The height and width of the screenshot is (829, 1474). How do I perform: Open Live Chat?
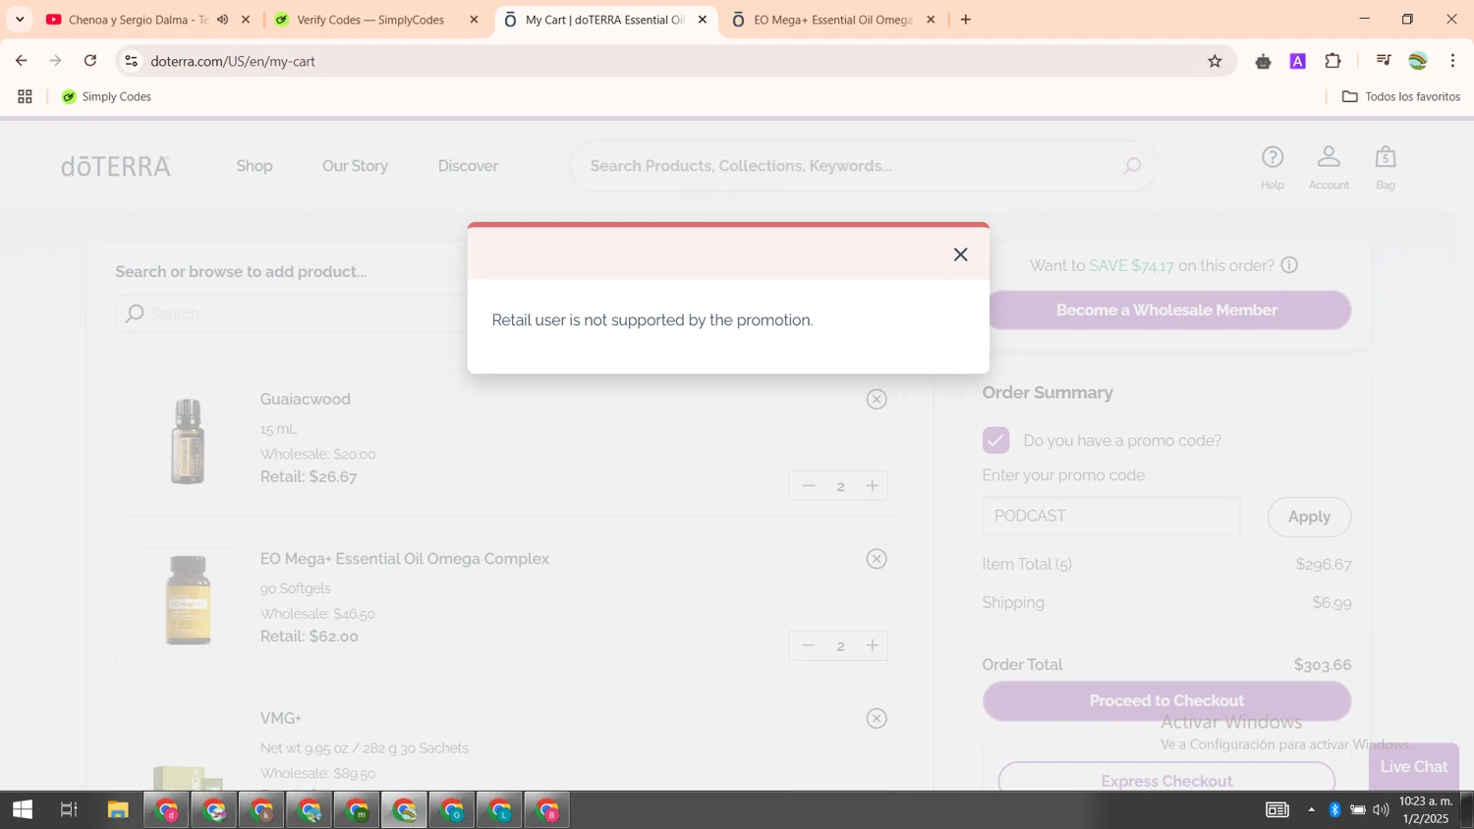1414,767
